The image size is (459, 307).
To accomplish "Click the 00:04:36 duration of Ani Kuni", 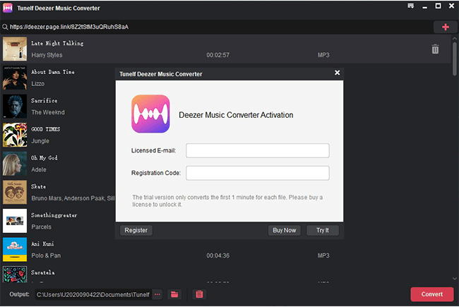I will click(x=217, y=255).
